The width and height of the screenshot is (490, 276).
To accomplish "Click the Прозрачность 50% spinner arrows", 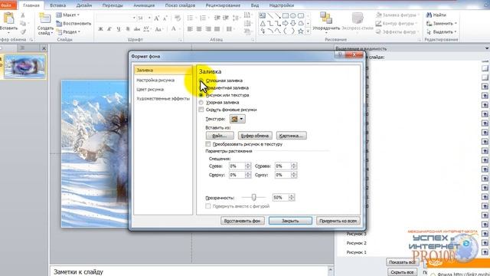I will (291, 197).
